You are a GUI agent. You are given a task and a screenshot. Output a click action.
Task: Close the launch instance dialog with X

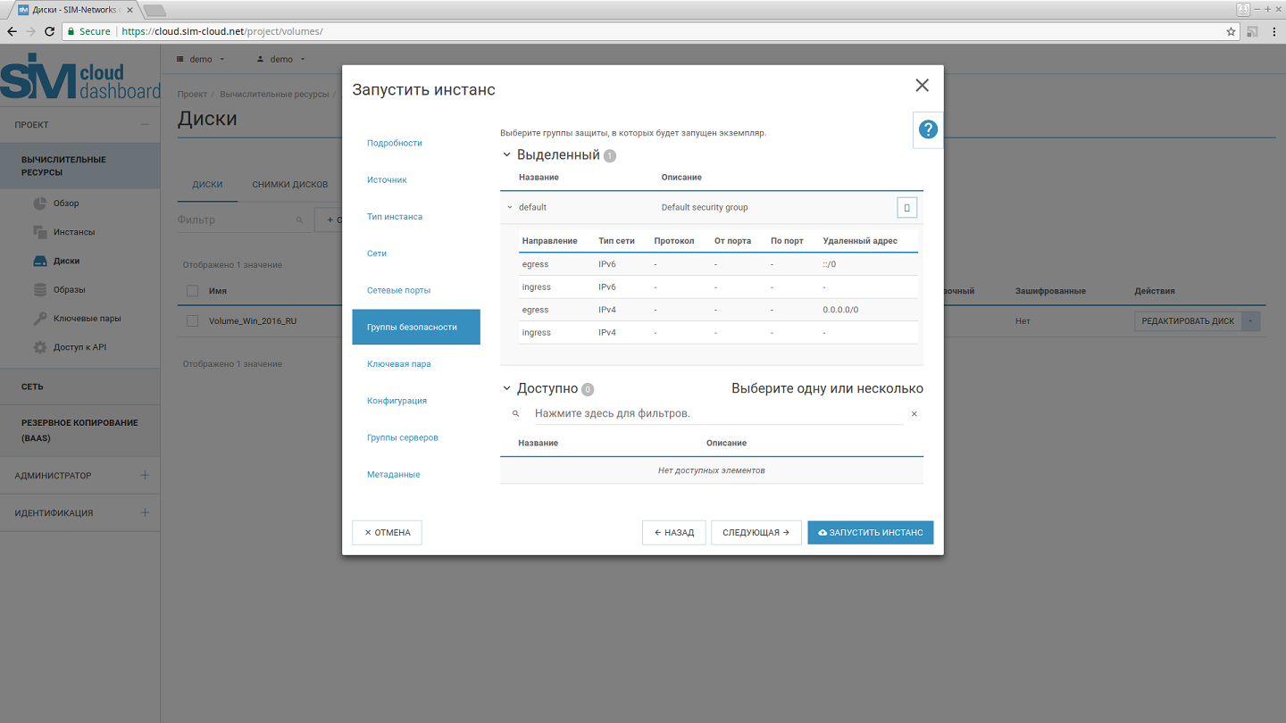[x=922, y=86]
